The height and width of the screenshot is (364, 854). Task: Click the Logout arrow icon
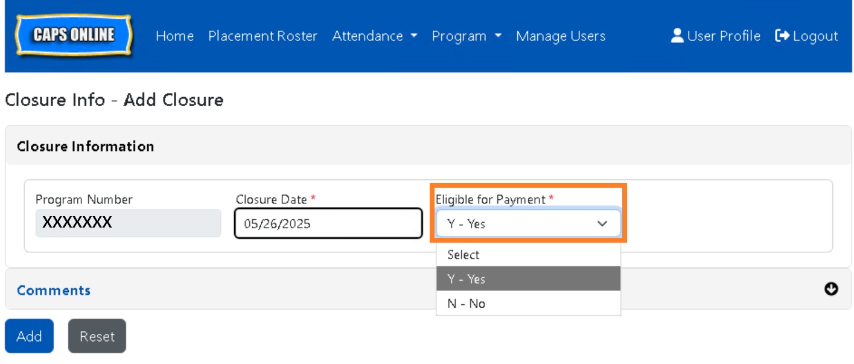[x=782, y=36]
